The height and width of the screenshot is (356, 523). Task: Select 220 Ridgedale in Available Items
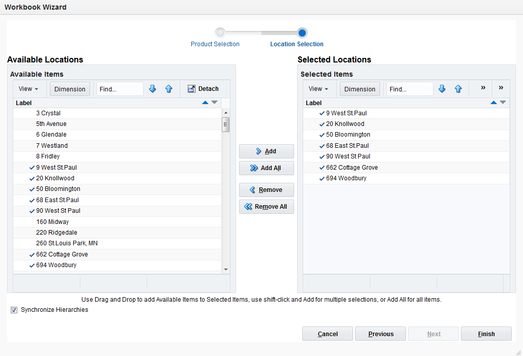pos(117,233)
